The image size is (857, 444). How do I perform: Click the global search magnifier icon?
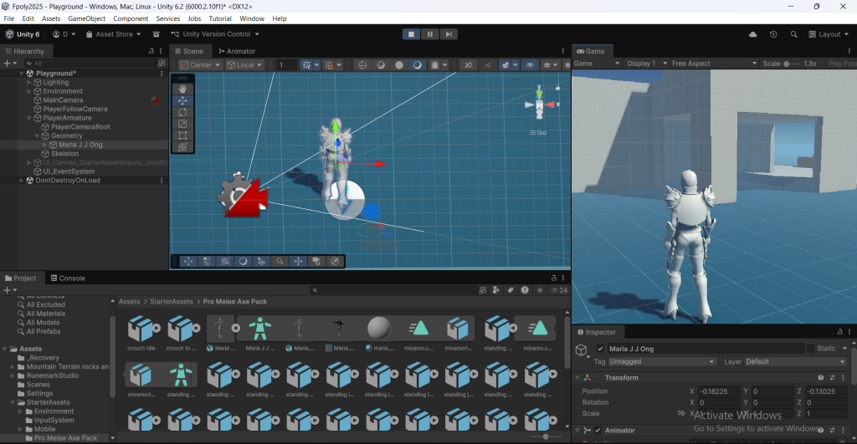pos(793,34)
